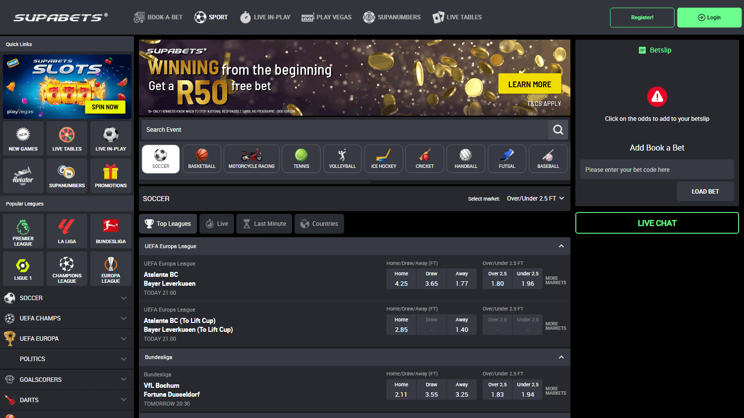This screenshot has width=744, height=418.
Task: Open Live Tables in top navigation
Action: [457, 17]
